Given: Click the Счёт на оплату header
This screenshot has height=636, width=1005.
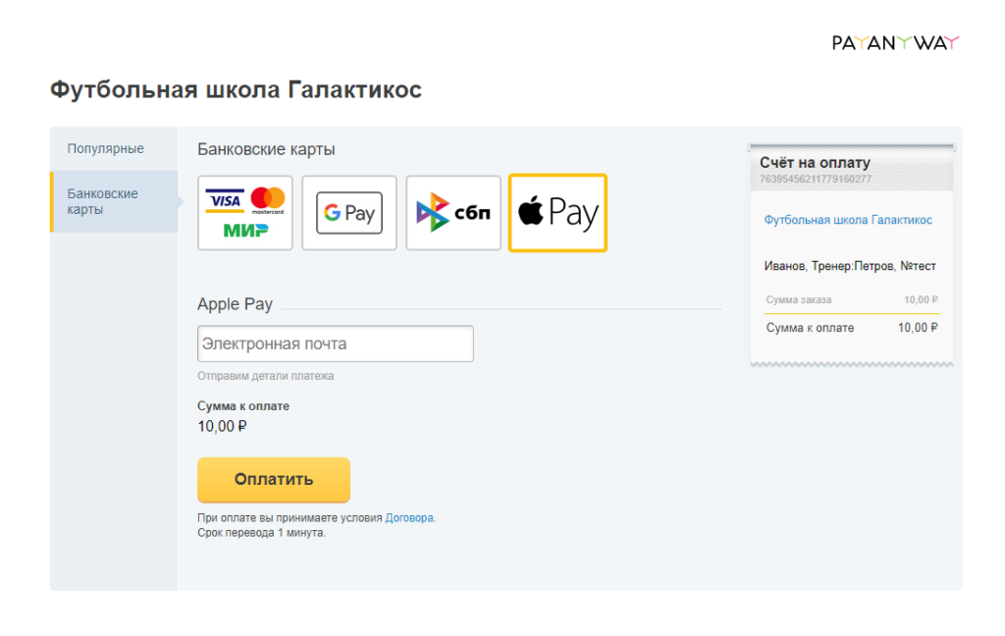Looking at the screenshot, I should click(x=815, y=163).
